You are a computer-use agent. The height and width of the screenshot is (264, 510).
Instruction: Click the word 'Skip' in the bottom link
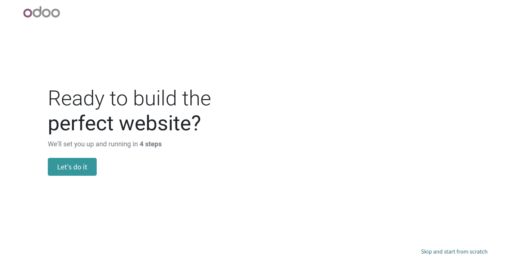coord(426,252)
